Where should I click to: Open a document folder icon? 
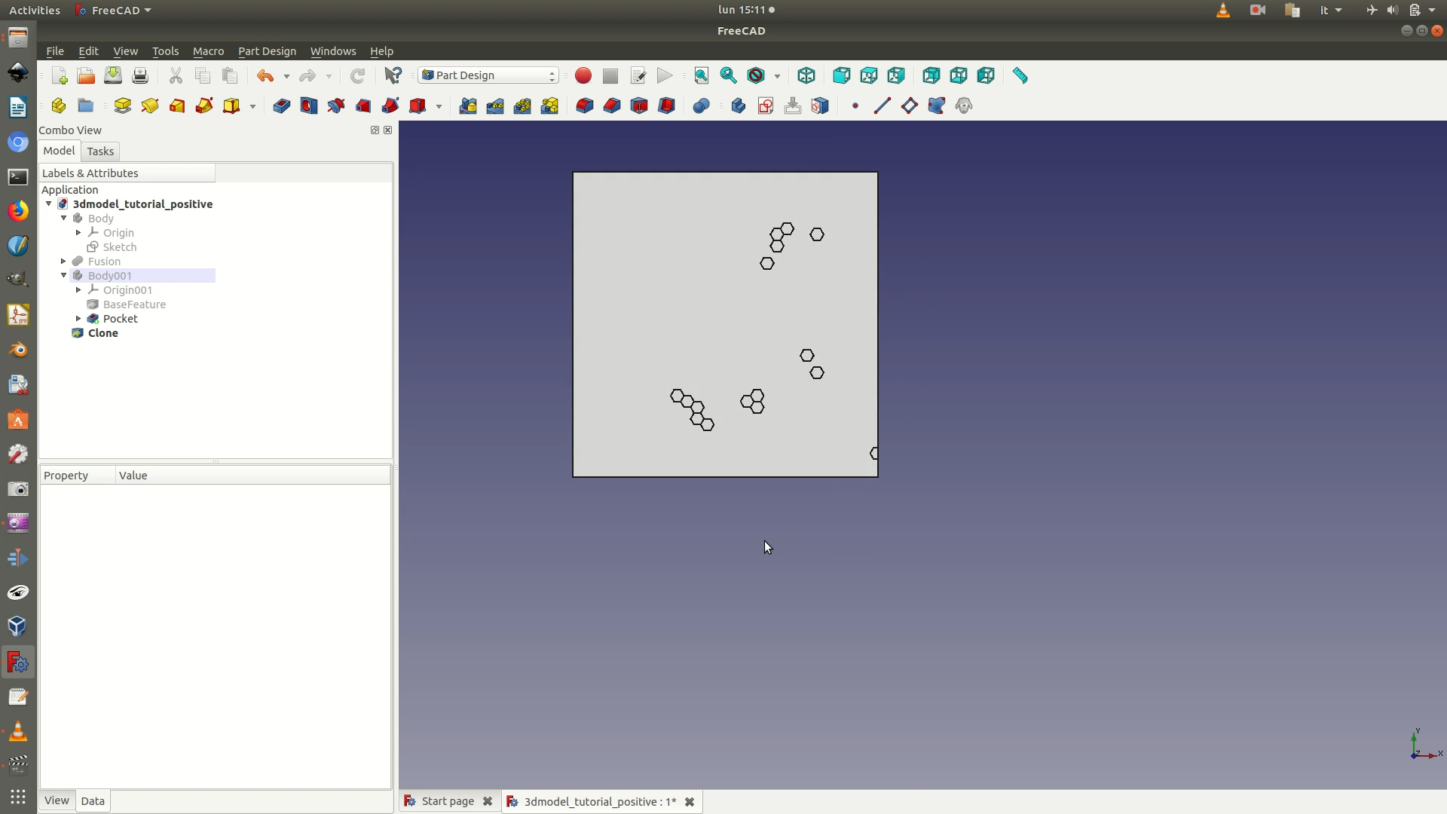(x=86, y=75)
